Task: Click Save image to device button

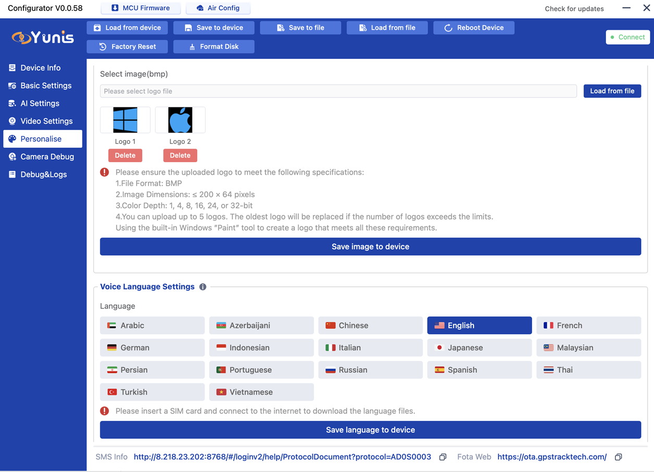Action: tap(370, 247)
